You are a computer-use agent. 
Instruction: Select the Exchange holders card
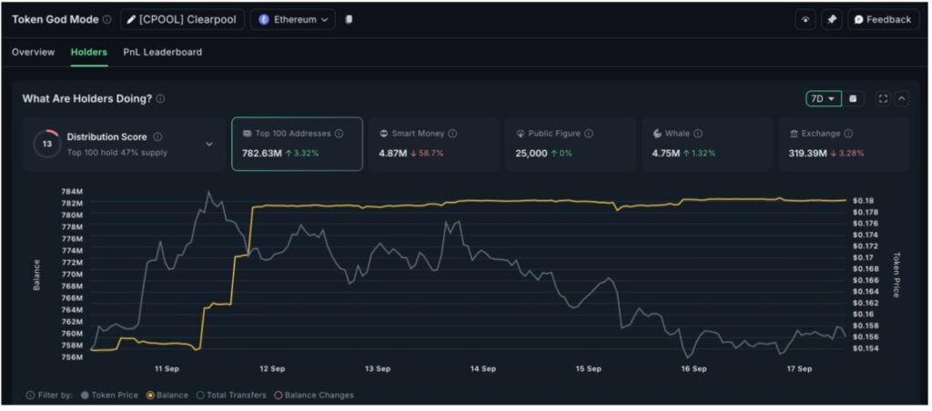(x=842, y=144)
